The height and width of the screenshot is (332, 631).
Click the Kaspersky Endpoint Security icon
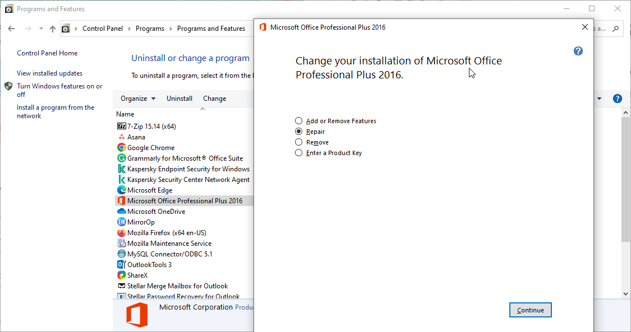(x=121, y=169)
